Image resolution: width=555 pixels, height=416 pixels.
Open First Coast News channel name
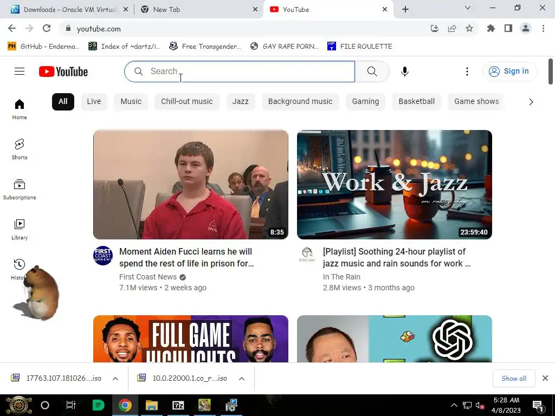(x=148, y=277)
